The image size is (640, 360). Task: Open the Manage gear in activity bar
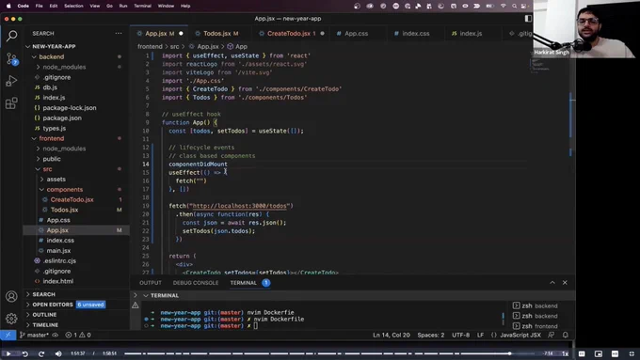11,319
